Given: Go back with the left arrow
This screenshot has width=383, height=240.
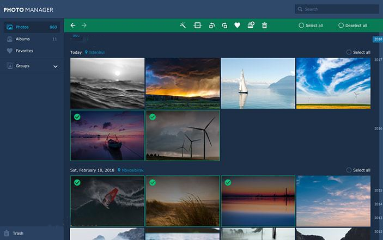Looking at the screenshot, I should (x=73, y=26).
